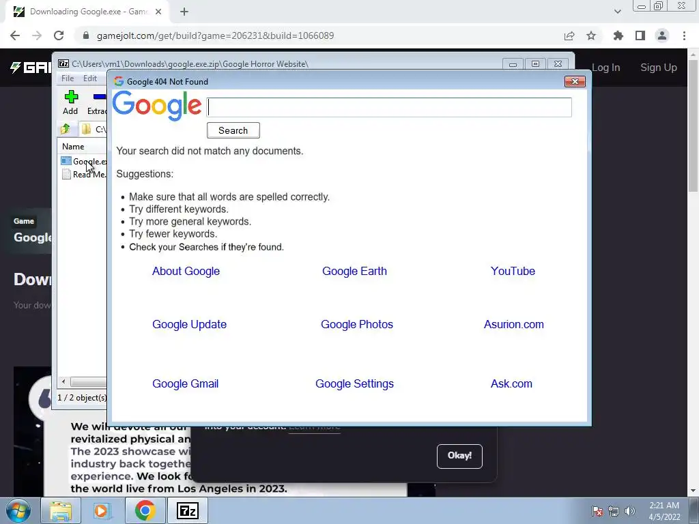
Task: Maximize the 7-Zip window
Action: [535, 63]
